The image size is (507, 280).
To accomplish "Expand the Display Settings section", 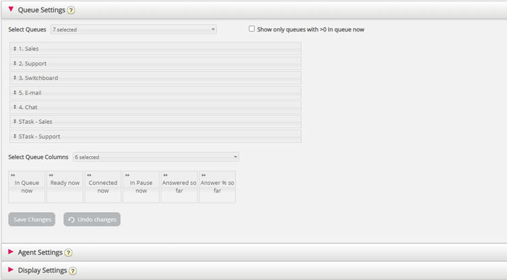I will pyautogui.click(x=11, y=270).
